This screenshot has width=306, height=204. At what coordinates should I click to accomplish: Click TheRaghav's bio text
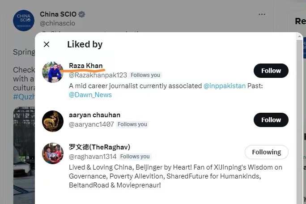click(x=174, y=176)
